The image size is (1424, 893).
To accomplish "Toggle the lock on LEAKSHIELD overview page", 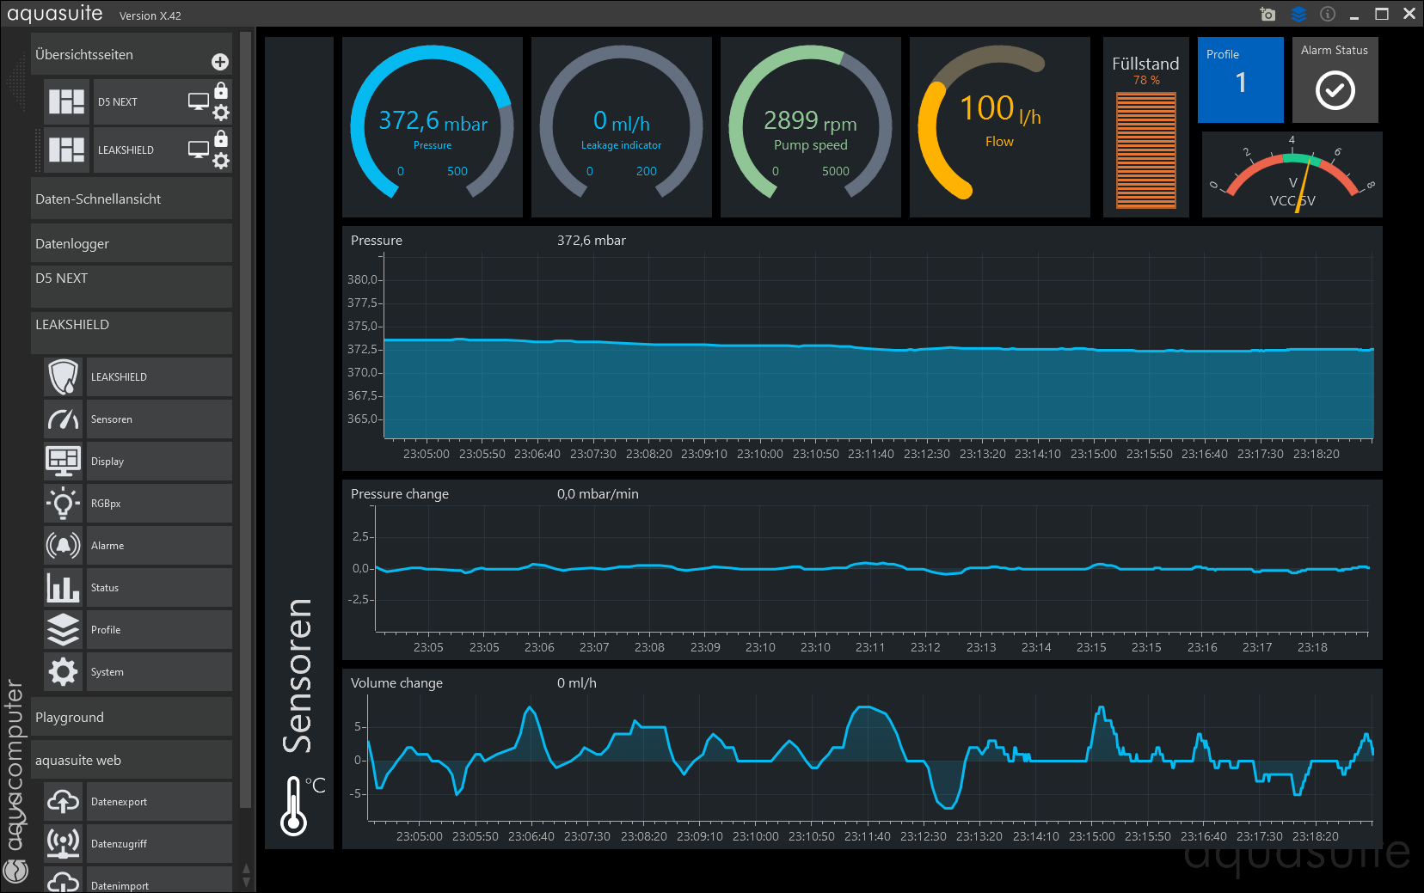I will pyautogui.click(x=221, y=139).
